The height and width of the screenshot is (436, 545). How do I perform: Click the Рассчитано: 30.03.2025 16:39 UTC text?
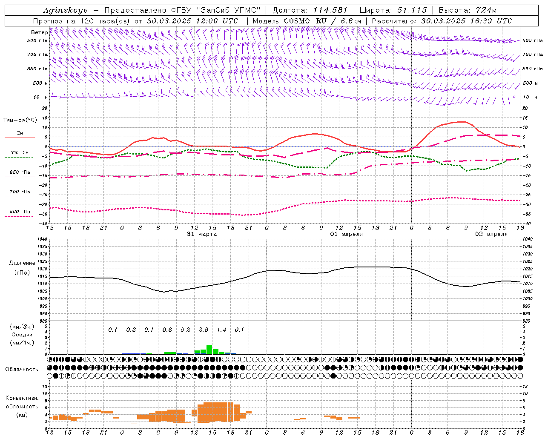click(x=442, y=21)
